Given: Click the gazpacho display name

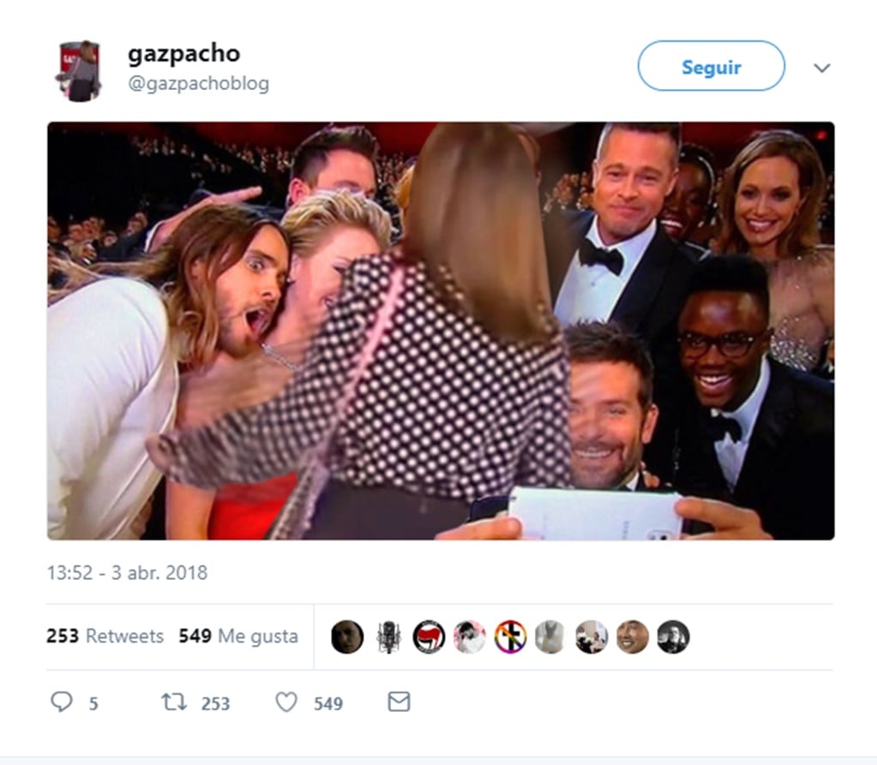Looking at the screenshot, I should pyautogui.click(x=183, y=52).
